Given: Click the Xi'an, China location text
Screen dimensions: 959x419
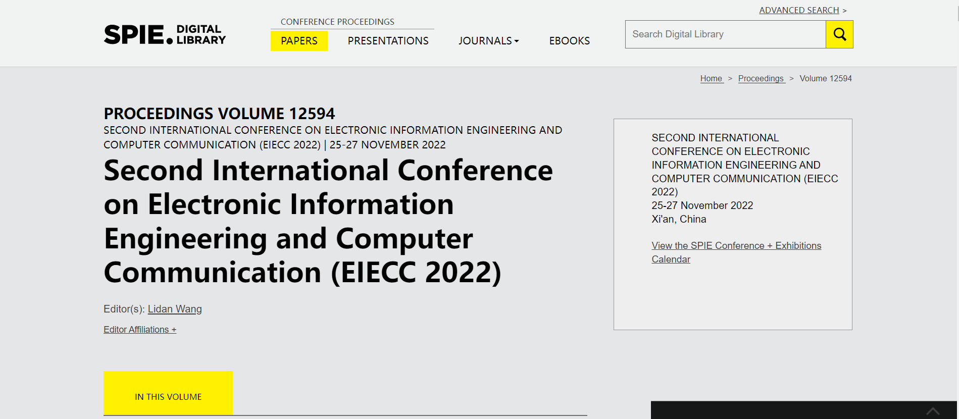Looking at the screenshot, I should click(x=679, y=219).
